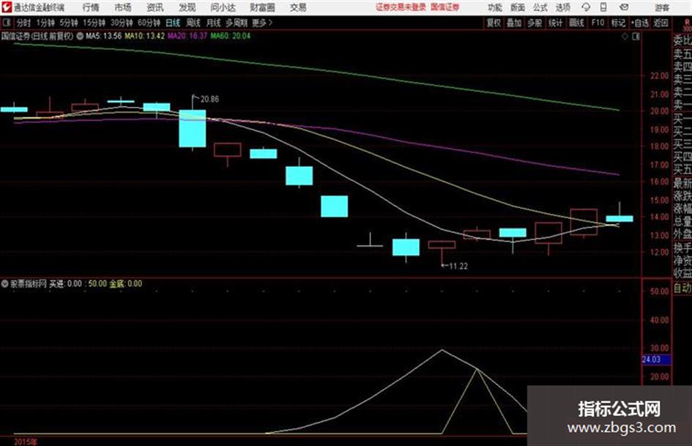
Task: Open the 财富圈 menu
Action: [x=262, y=7]
